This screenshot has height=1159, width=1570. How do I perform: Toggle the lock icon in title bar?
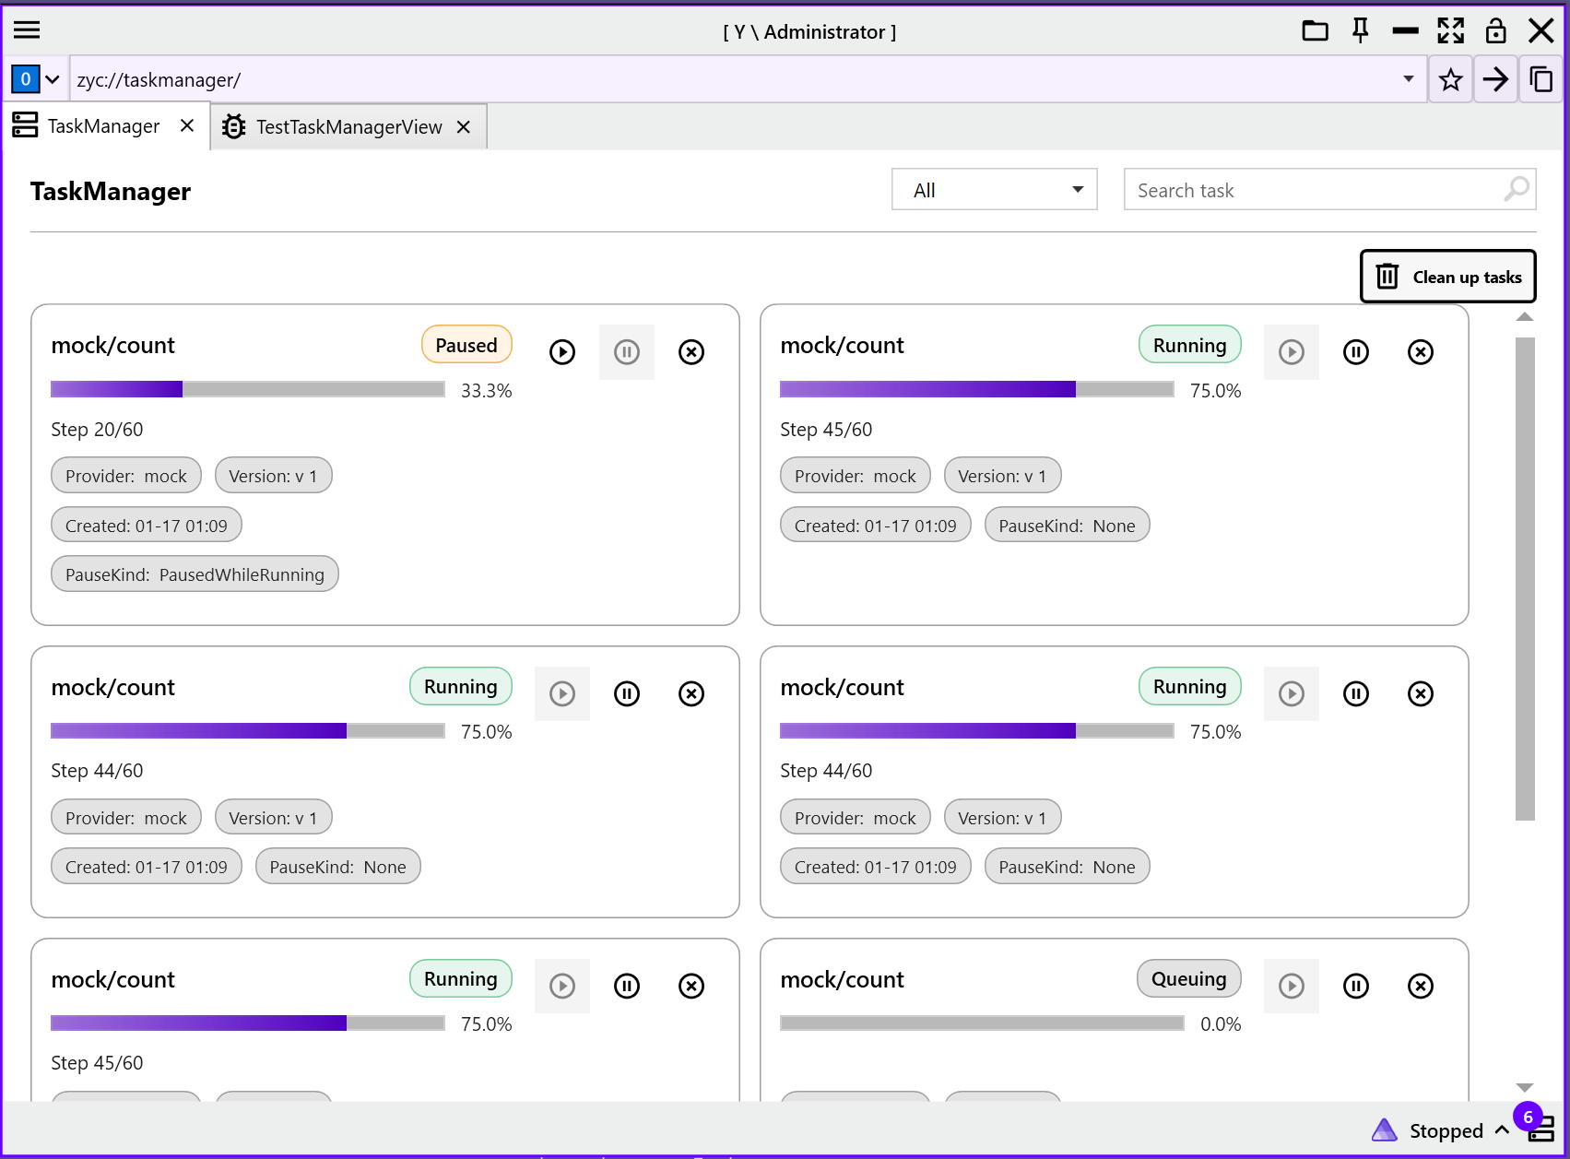click(1496, 30)
